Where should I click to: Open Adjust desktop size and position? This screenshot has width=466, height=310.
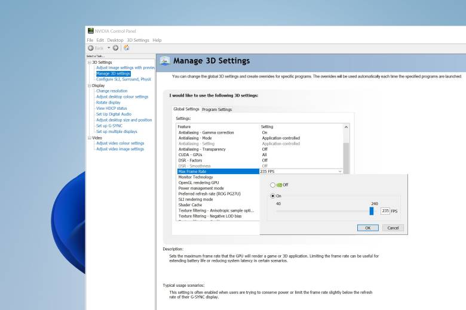click(124, 120)
